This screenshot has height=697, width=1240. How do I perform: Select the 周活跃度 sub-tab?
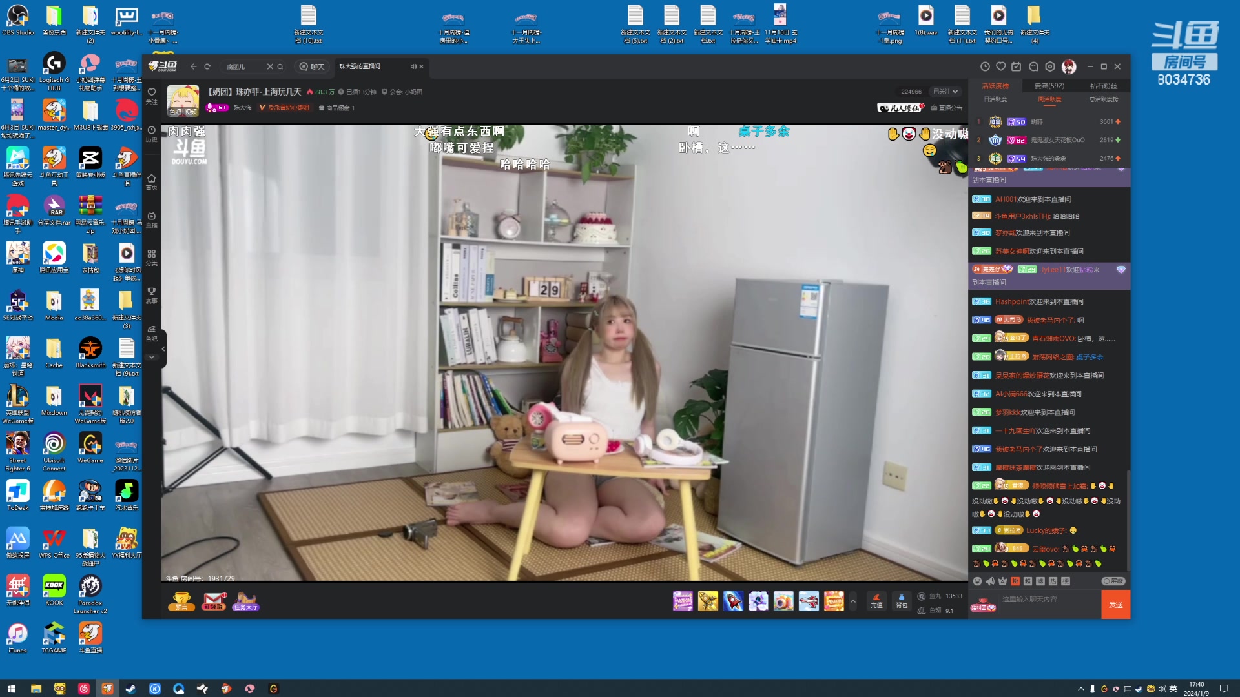click(1049, 99)
